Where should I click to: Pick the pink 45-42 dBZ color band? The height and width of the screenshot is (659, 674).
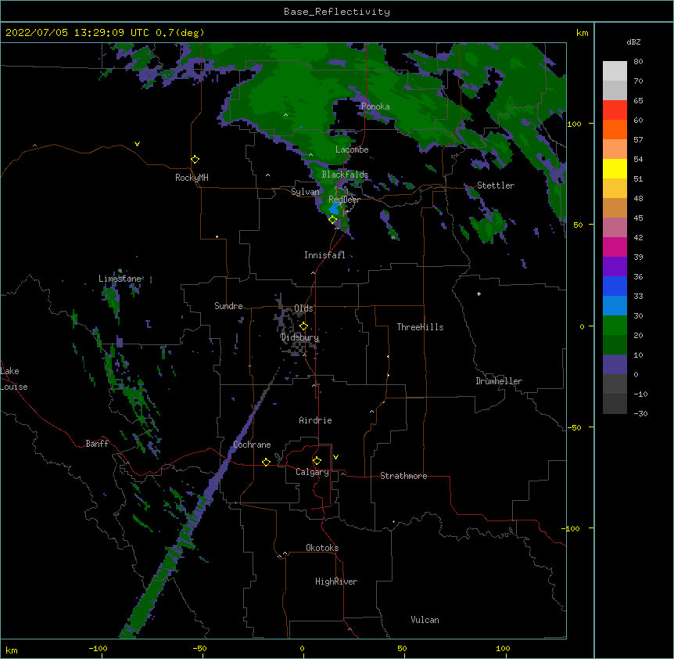(615, 228)
